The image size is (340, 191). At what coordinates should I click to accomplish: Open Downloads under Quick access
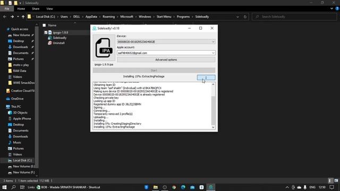pos(20,47)
